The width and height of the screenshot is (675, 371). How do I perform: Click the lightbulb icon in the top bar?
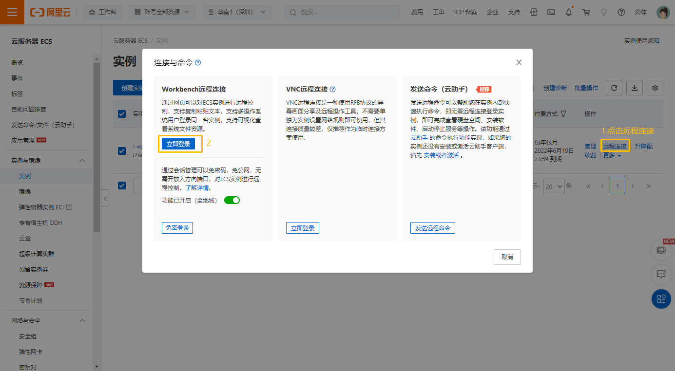click(604, 12)
